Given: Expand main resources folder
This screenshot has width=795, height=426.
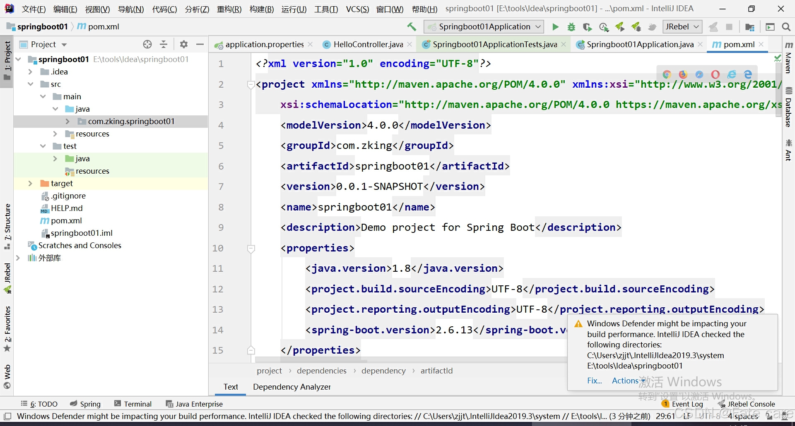Looking at the screenshot, I should click(x=55, y=134).
